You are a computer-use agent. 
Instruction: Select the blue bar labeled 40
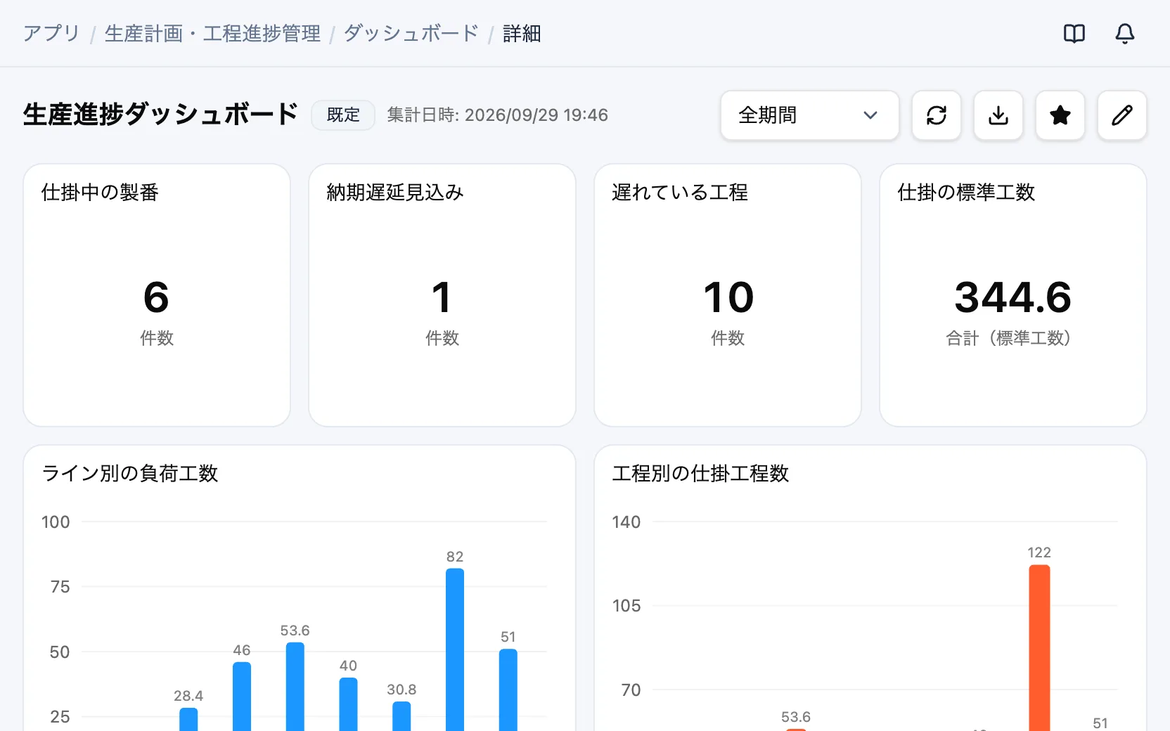348,704
